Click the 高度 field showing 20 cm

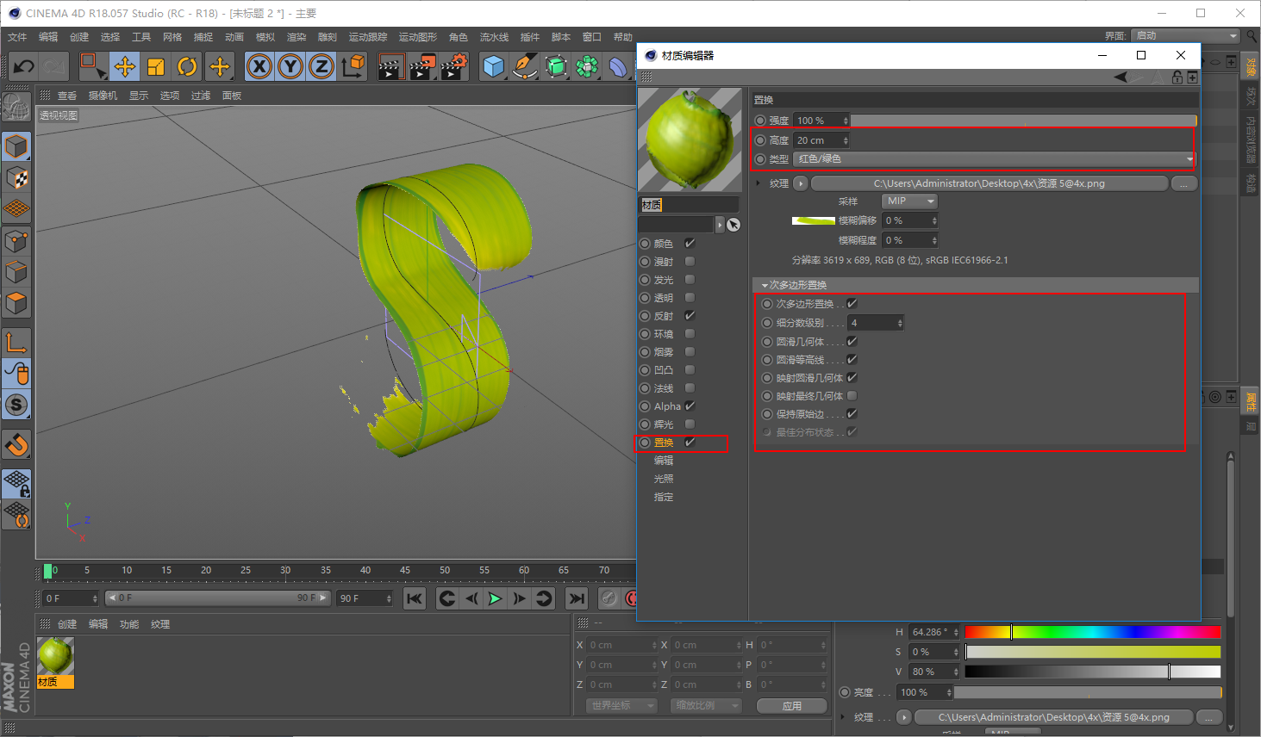tap(822, 140)
